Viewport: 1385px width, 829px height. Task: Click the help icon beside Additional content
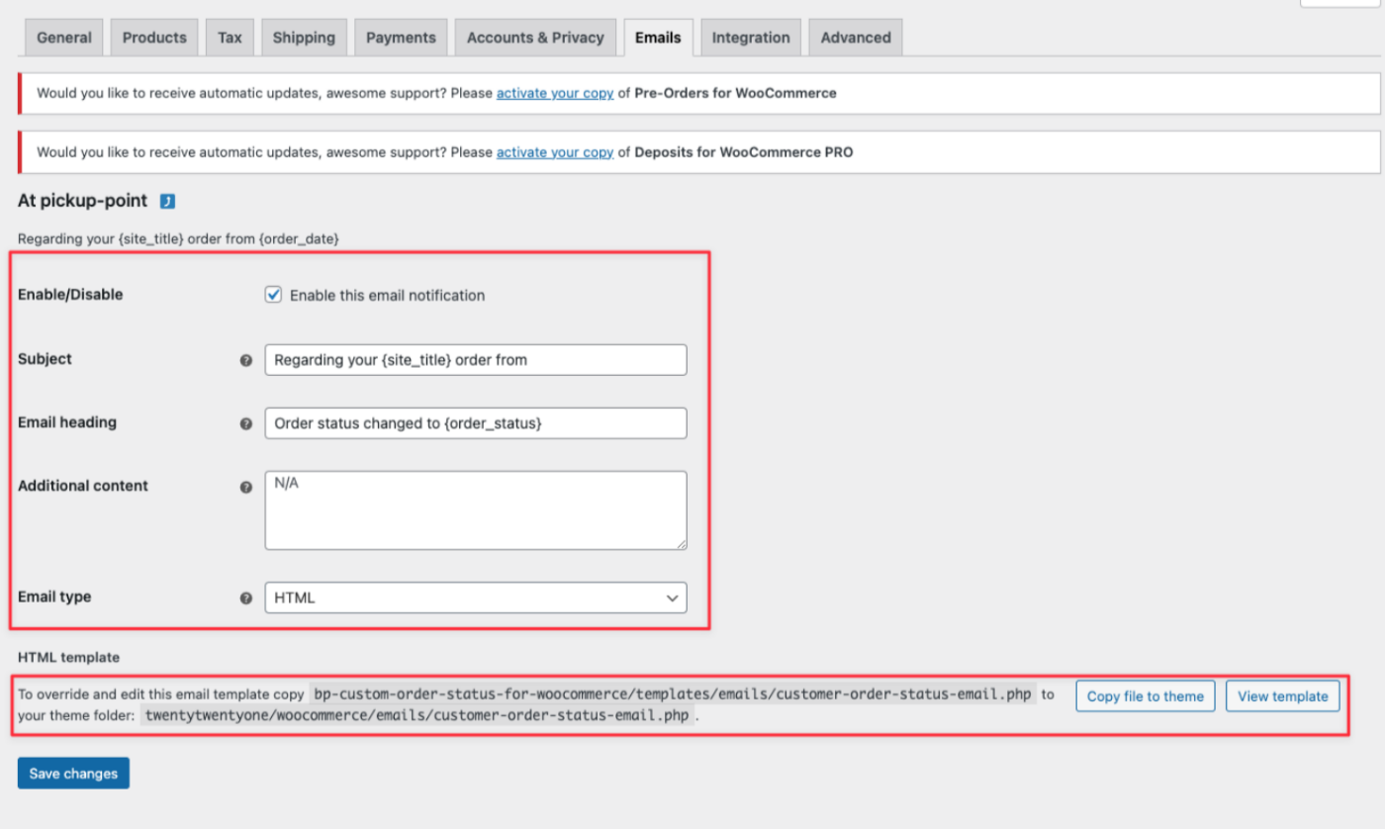[246, 487]
